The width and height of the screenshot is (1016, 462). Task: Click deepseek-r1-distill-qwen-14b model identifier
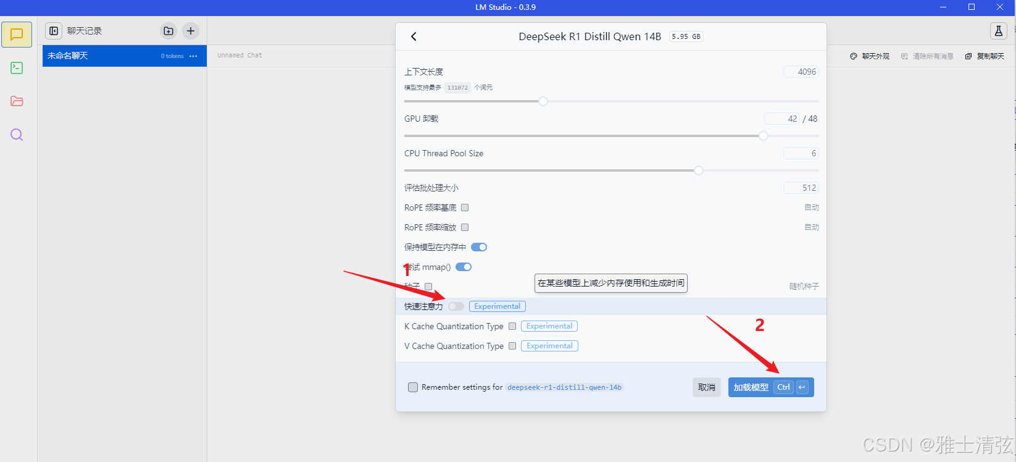[x=564, y=387]
